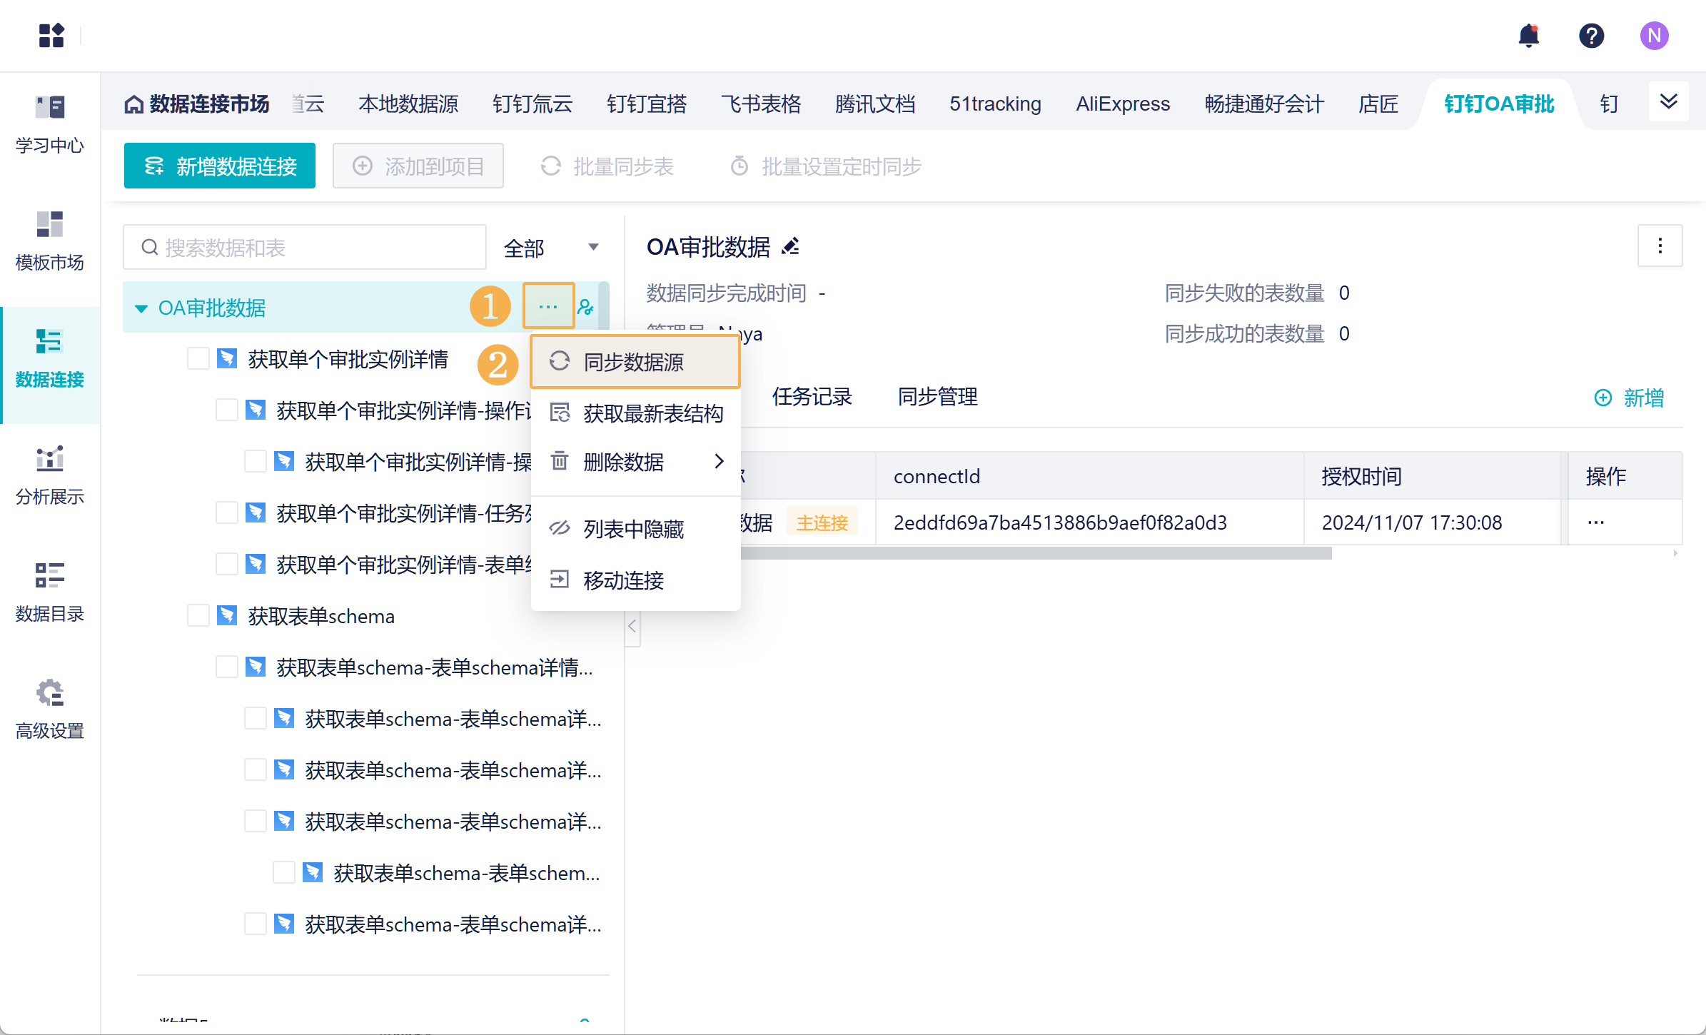
Task: Expand the 删除数据 submenu arrow
Action: [x=719, y=462]
